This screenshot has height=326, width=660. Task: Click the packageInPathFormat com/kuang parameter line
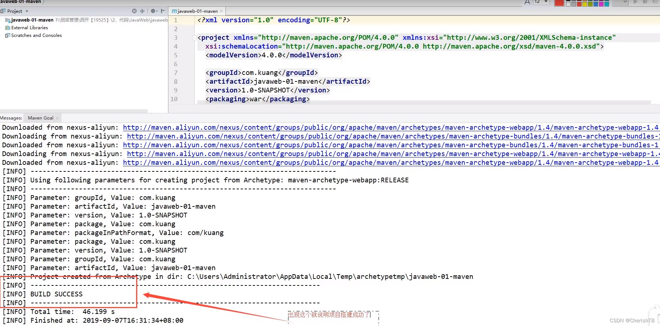113,233
